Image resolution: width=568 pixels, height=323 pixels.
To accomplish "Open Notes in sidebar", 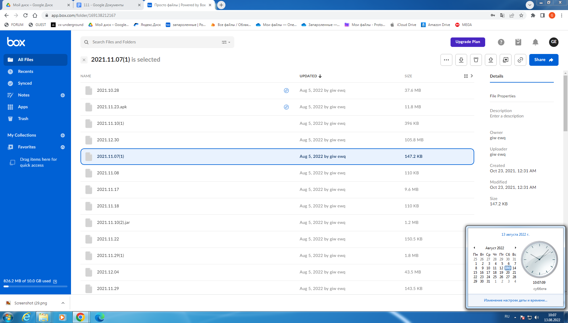I will pyautogui.click(x=24, y=95).
